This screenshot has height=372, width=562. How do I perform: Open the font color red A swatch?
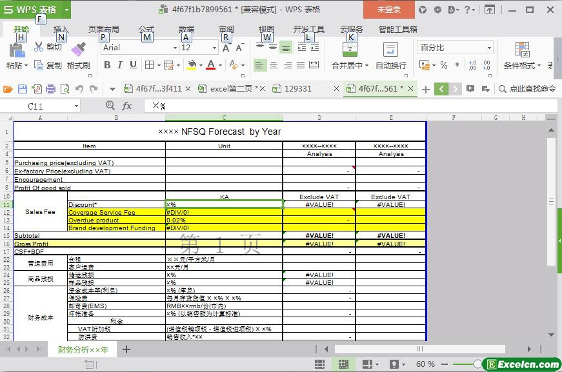(210, 65)
